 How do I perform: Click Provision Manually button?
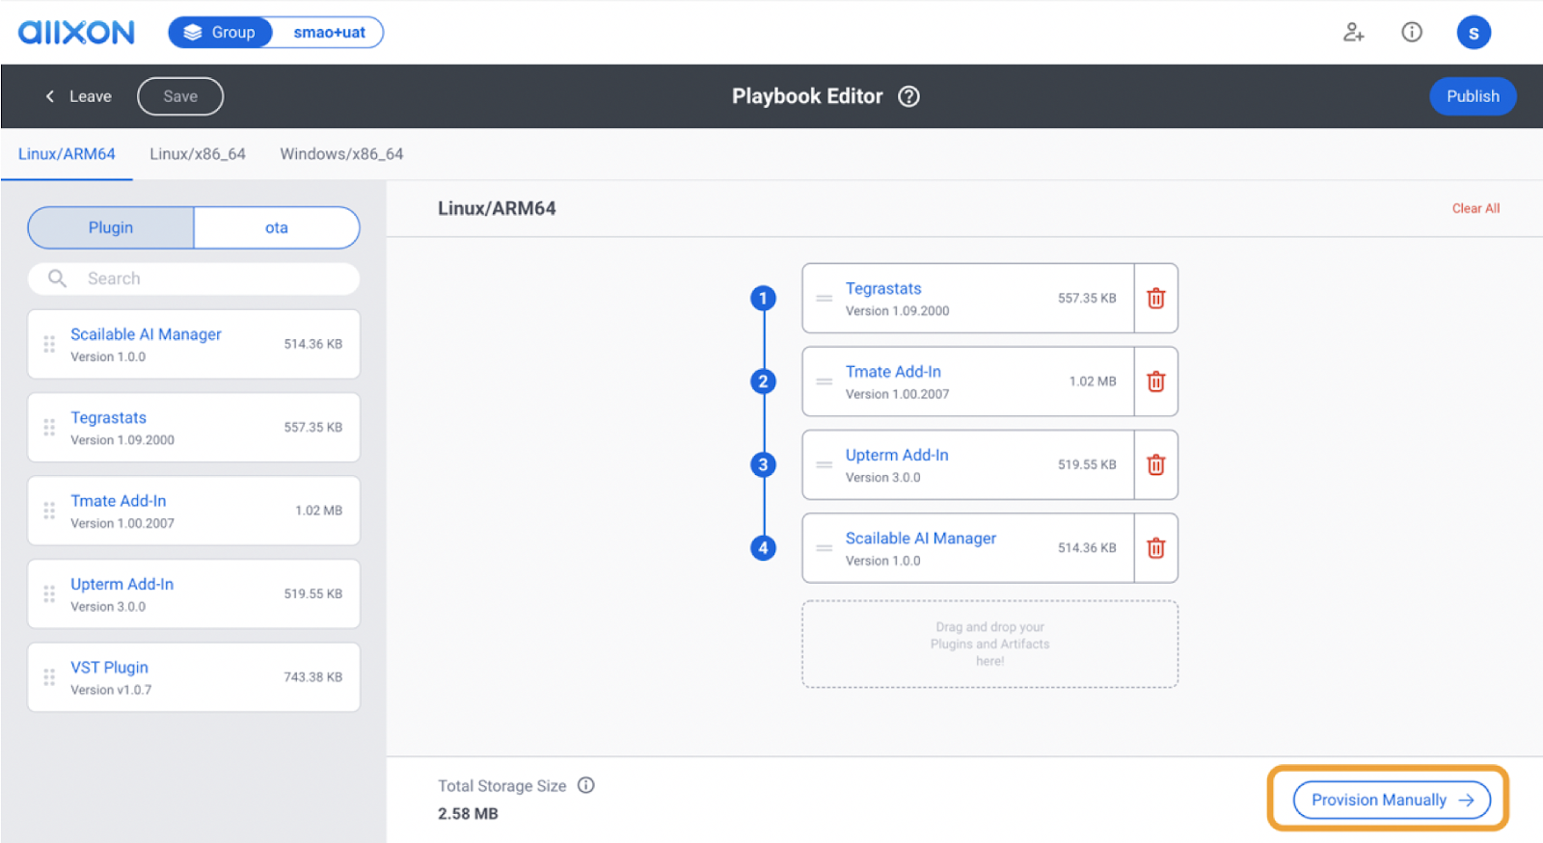[1391, 800]
